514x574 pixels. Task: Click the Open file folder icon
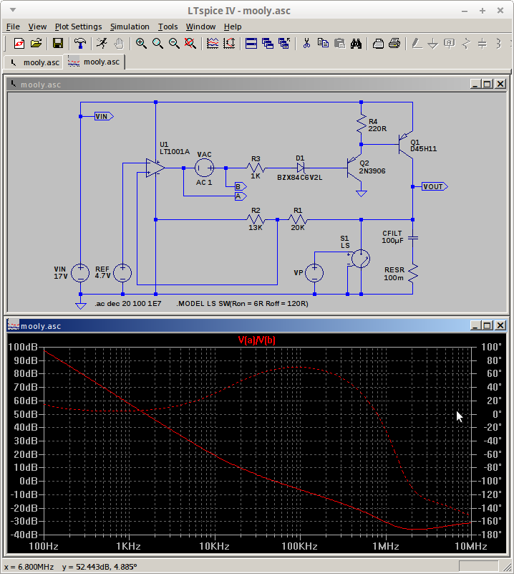[x=36, y=44]
